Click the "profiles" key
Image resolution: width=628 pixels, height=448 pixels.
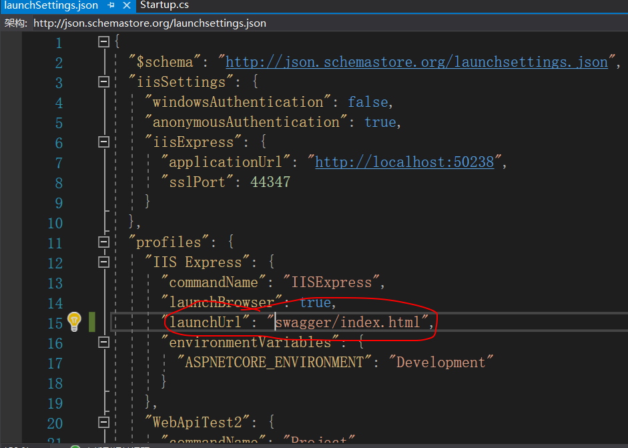click(x=169, y=242)
